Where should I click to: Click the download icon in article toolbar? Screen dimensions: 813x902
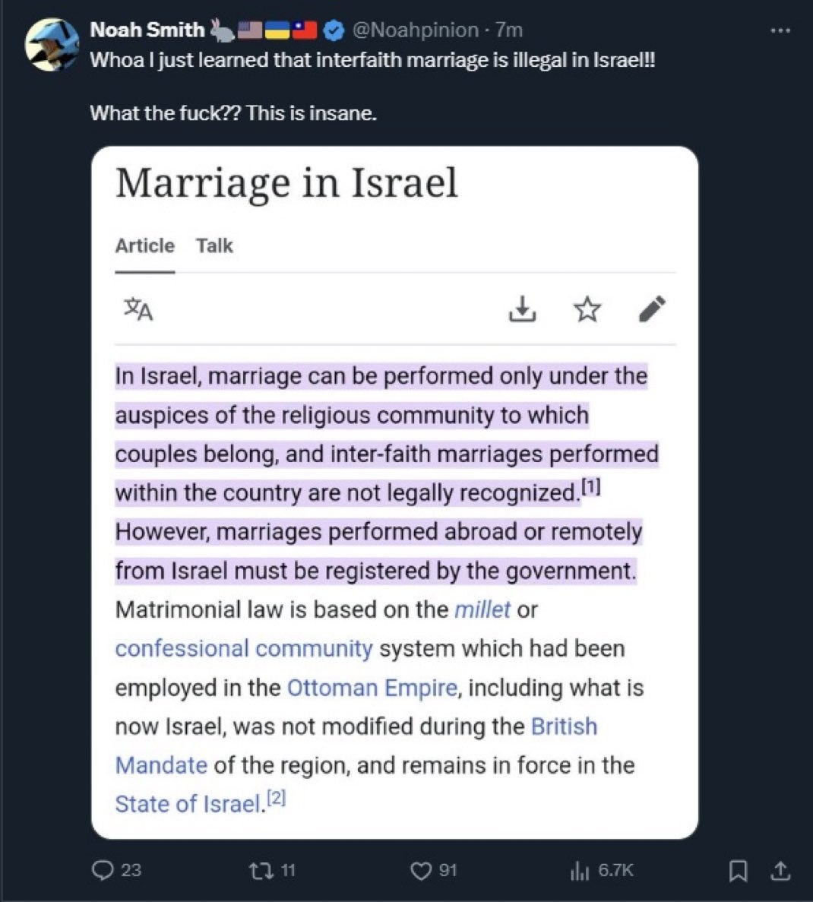tap(523, 309)
